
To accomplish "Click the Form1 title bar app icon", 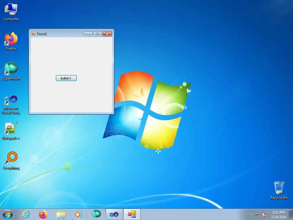I will click(x=34, y=34).
